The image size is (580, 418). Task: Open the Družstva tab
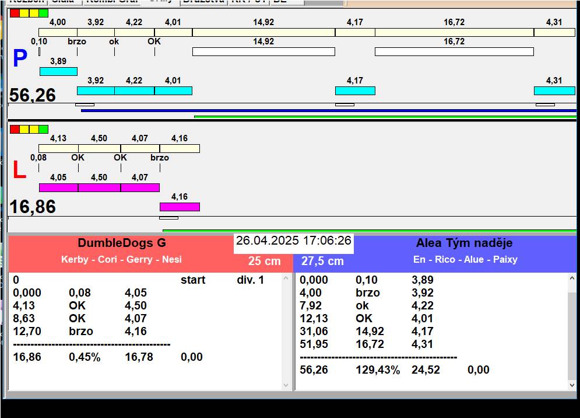coord(203,2)
